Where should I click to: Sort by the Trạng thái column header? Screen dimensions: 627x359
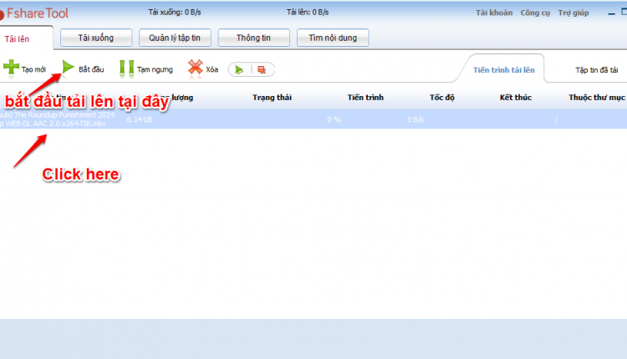pyautogui.click(x=272, y=98)
